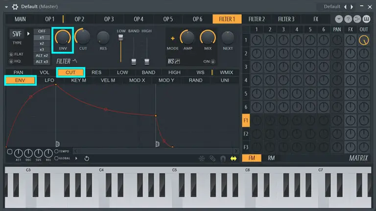This screenshot has height=211, width=376.
Task: Expand the envelope options arrow beside GLOBAL
Action: click(x=76, y=158)
